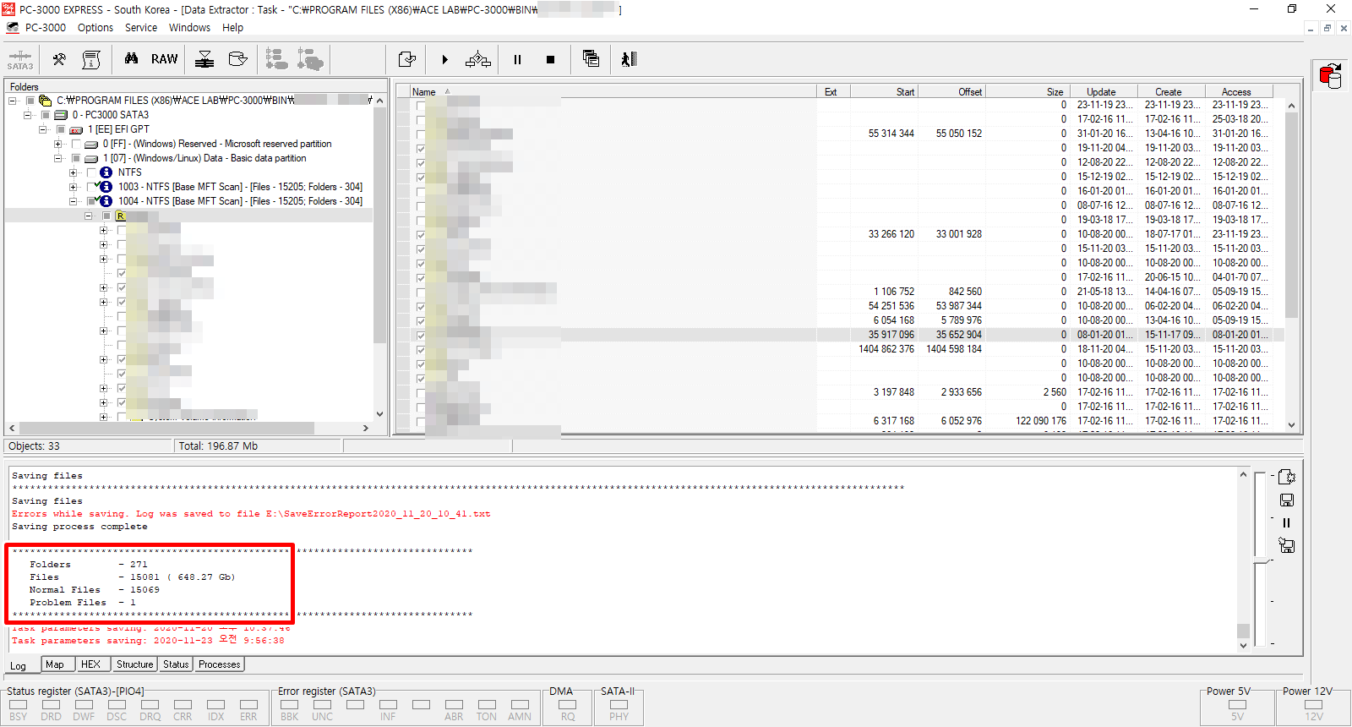Click the vertical slider thumb beside the log

[x=1262, y=561]
